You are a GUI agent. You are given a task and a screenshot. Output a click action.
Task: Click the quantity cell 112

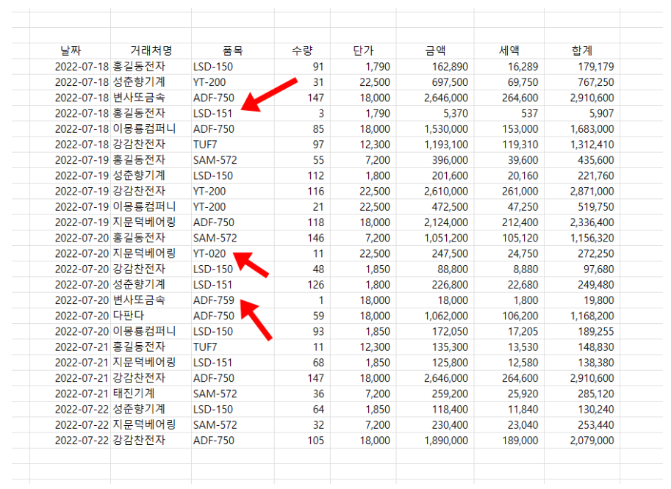tap(302, 175)
